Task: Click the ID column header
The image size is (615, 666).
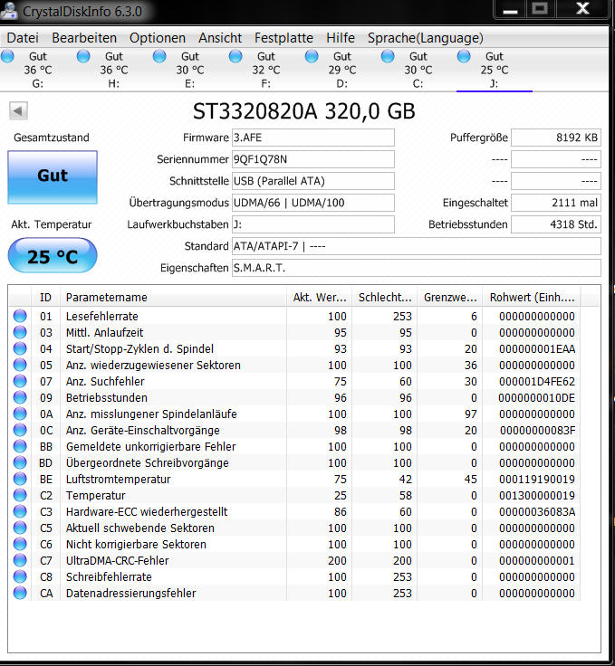Action: point(45,298)
